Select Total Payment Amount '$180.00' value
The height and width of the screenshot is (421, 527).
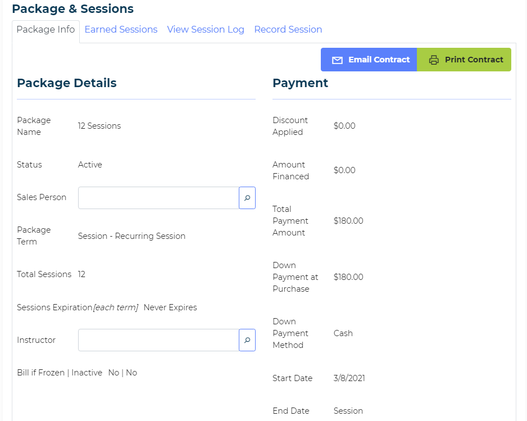coord(348,220)
